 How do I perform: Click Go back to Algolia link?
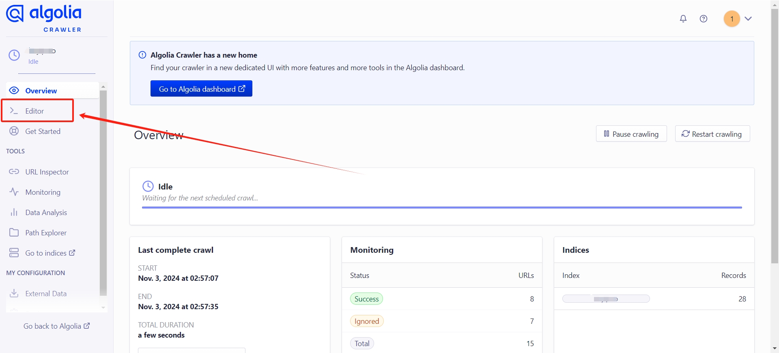click(56, 326)
